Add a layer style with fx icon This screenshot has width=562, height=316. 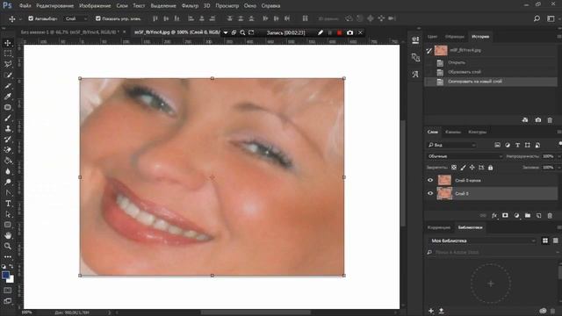point(494,215)
